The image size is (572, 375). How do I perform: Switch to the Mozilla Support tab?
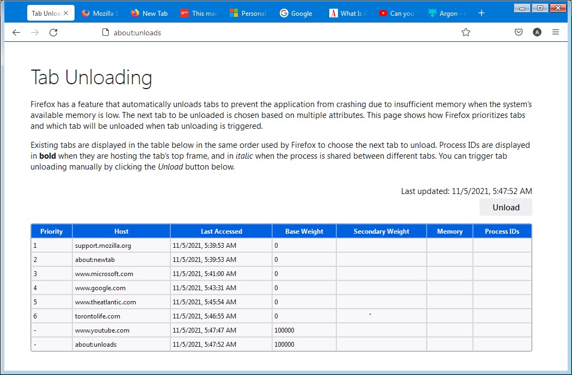(100, 13)
